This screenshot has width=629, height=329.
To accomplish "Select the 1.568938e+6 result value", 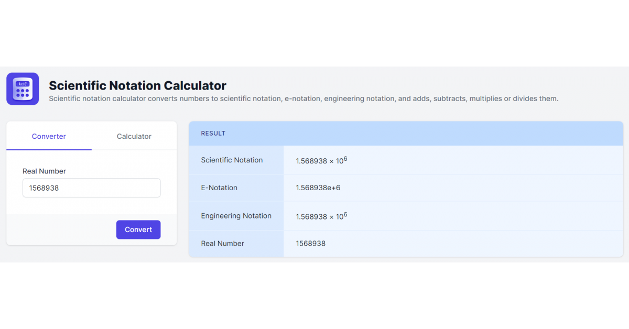I will click(318, 188).
